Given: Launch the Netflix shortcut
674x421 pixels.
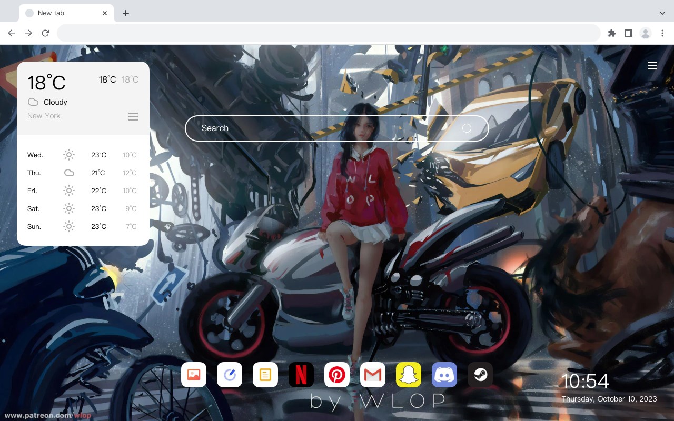Looking at the screenshot, I should click(x=301, y=375).
